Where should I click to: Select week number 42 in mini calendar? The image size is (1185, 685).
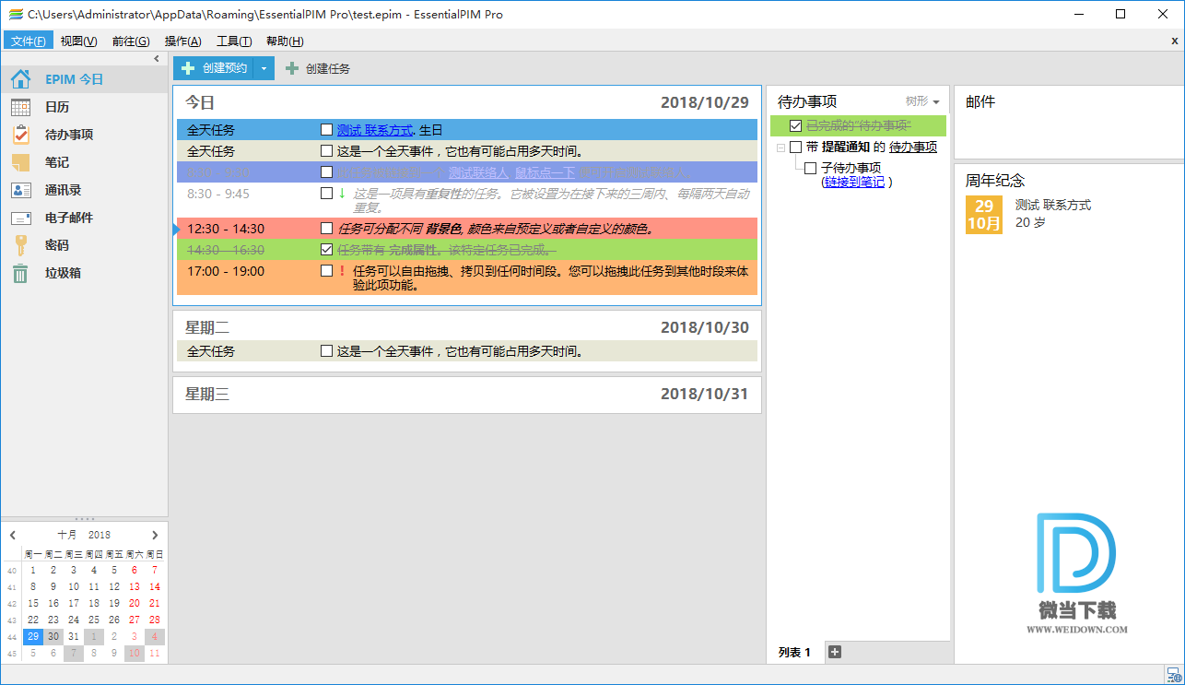(12, 604)
